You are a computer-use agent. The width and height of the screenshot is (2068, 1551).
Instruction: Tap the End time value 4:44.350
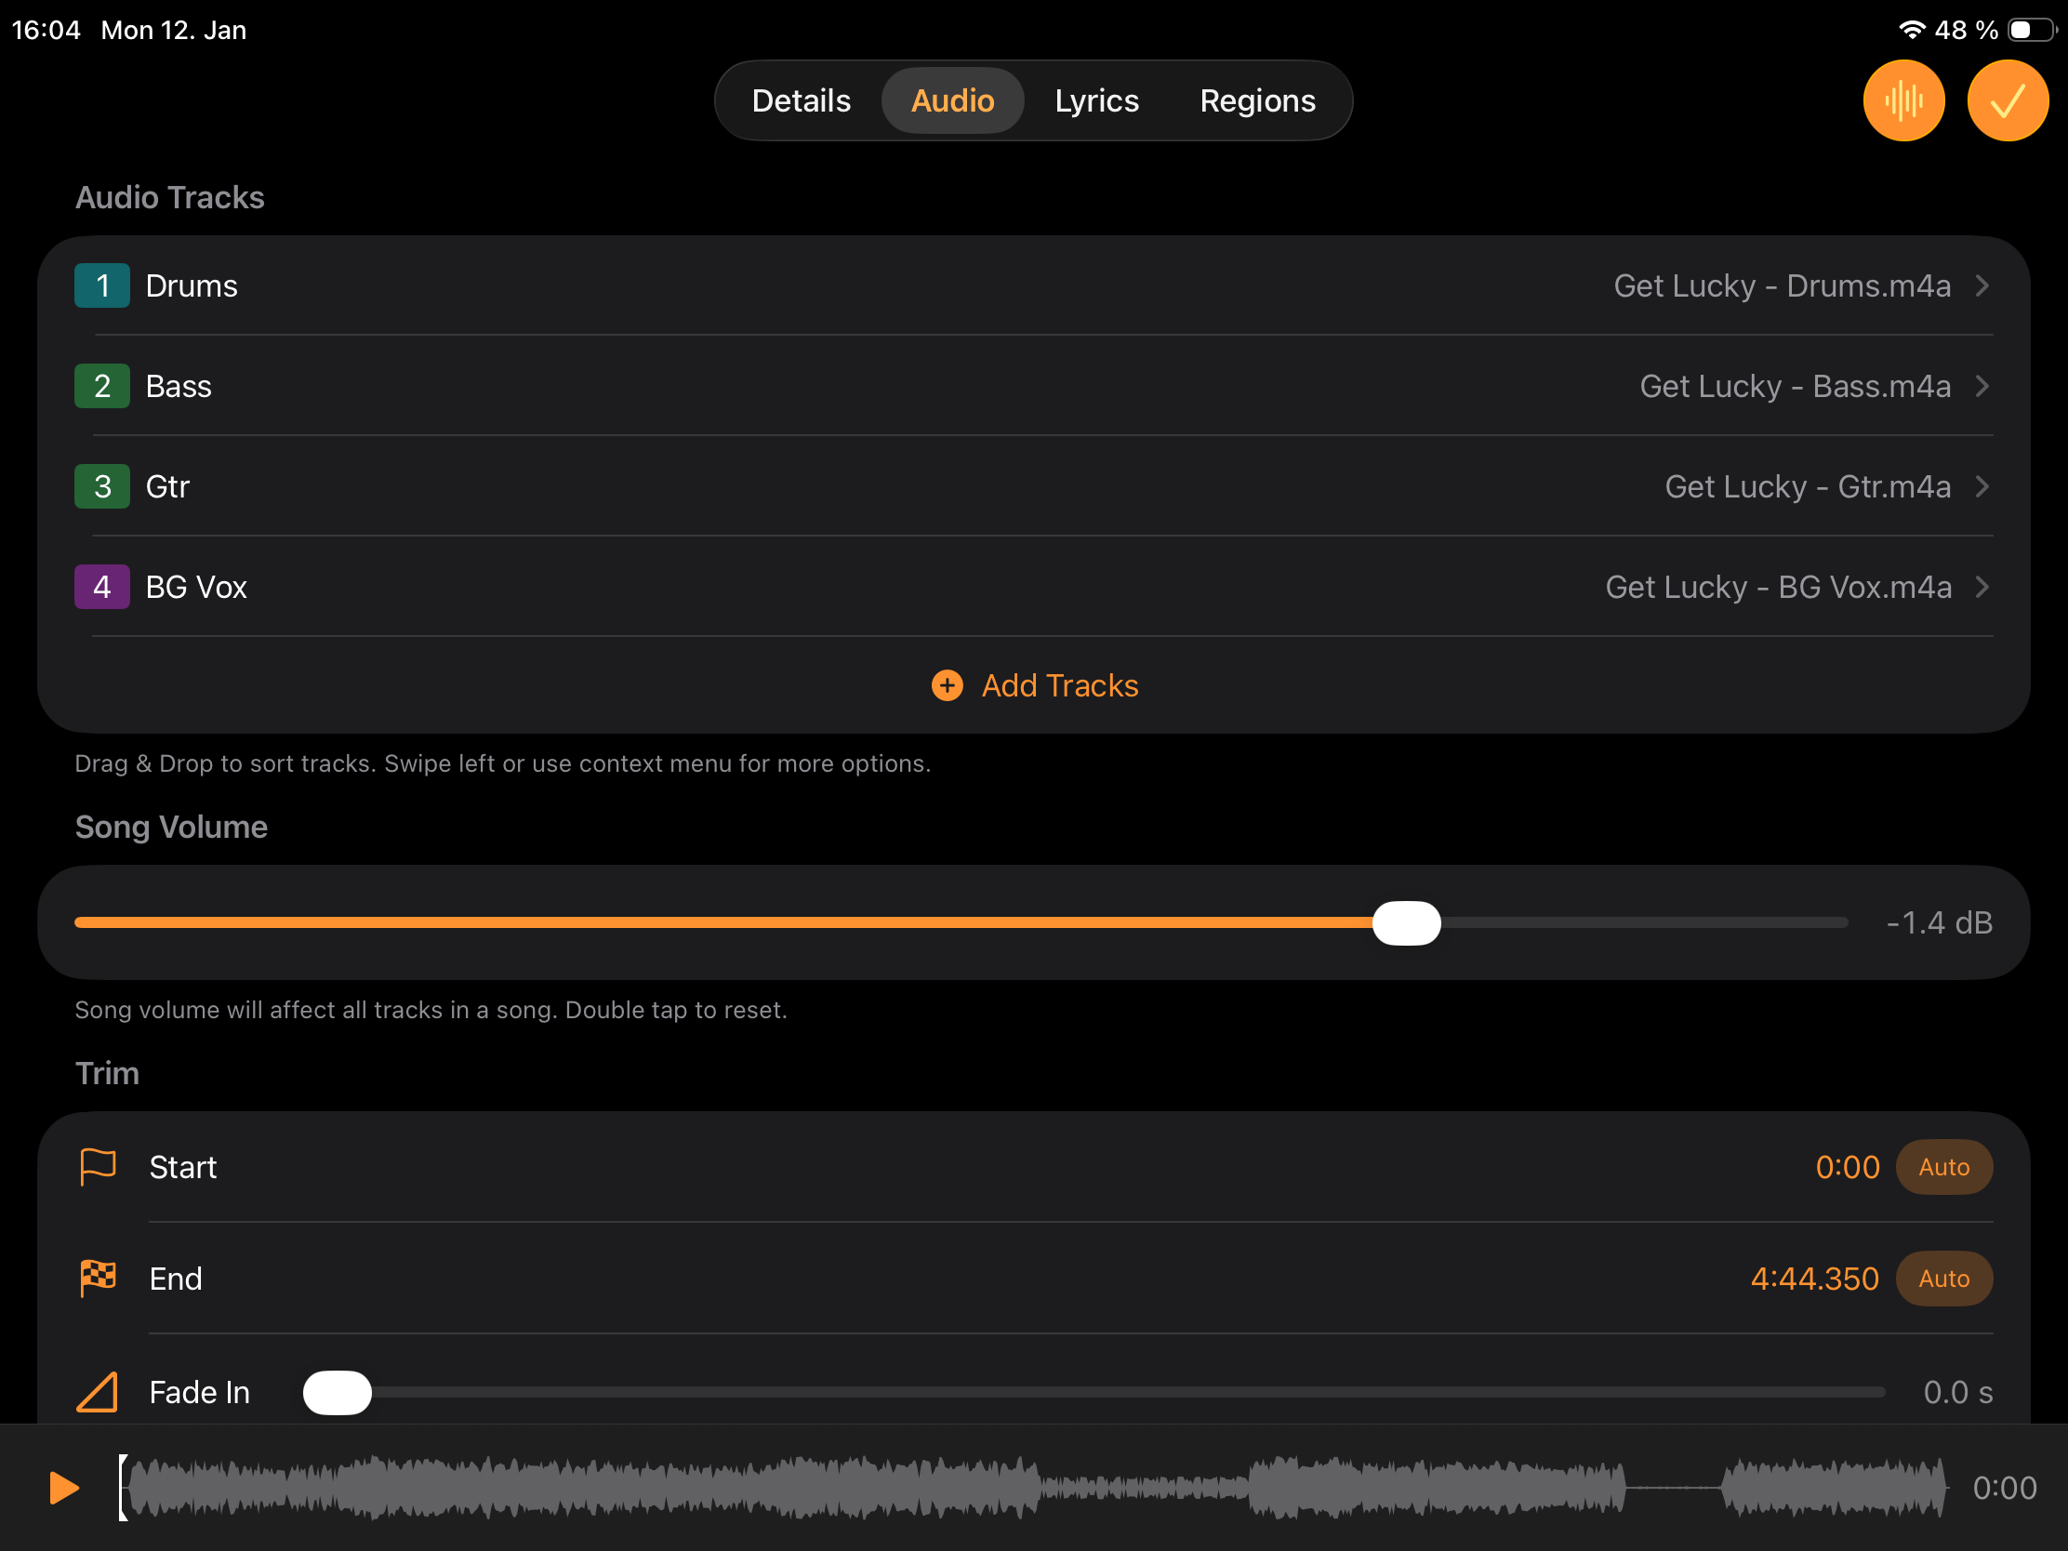coord(1814,1278)
